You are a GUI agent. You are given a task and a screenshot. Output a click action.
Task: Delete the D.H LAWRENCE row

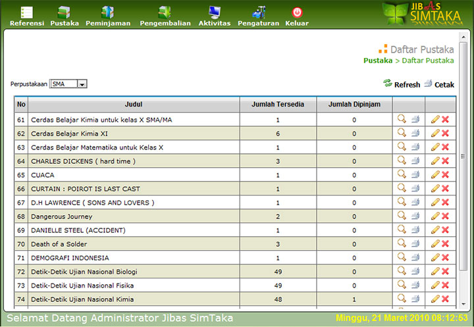[445, 202]
